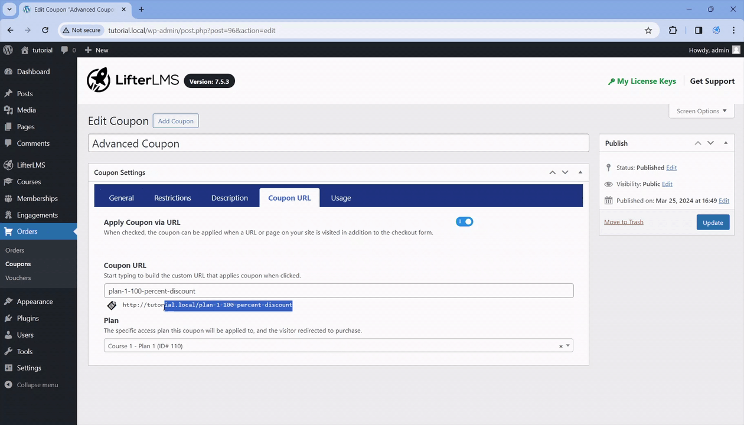Screen dimensions: 744x425
Task: Open the browser extensions puzzle icon
Action: point(673,30)
